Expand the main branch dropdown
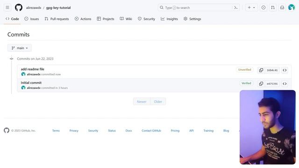The image size is (299, 168). point(20,48)
